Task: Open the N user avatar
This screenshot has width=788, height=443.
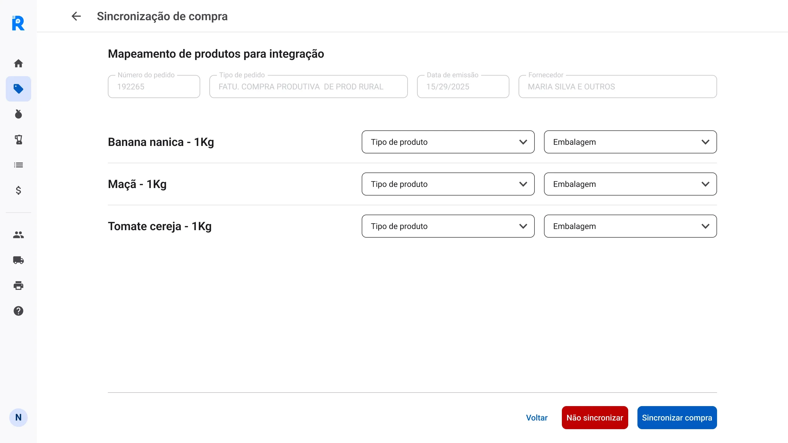Action: 18,417
